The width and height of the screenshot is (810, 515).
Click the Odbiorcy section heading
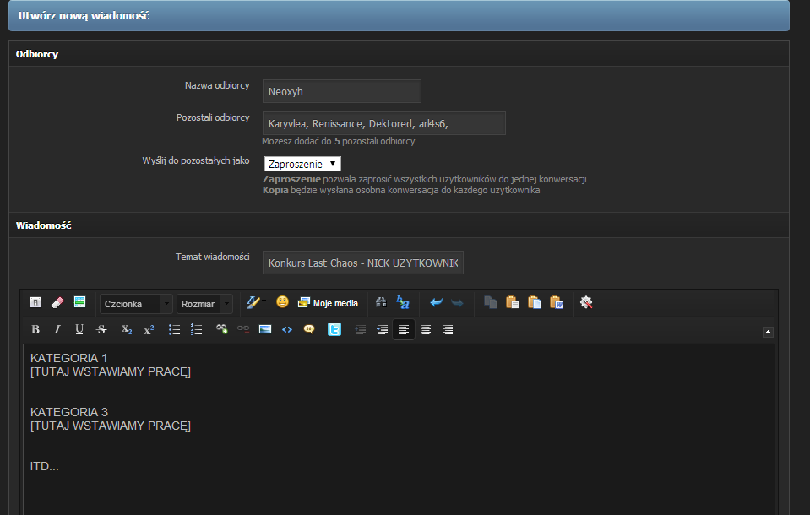pos(37,54)
